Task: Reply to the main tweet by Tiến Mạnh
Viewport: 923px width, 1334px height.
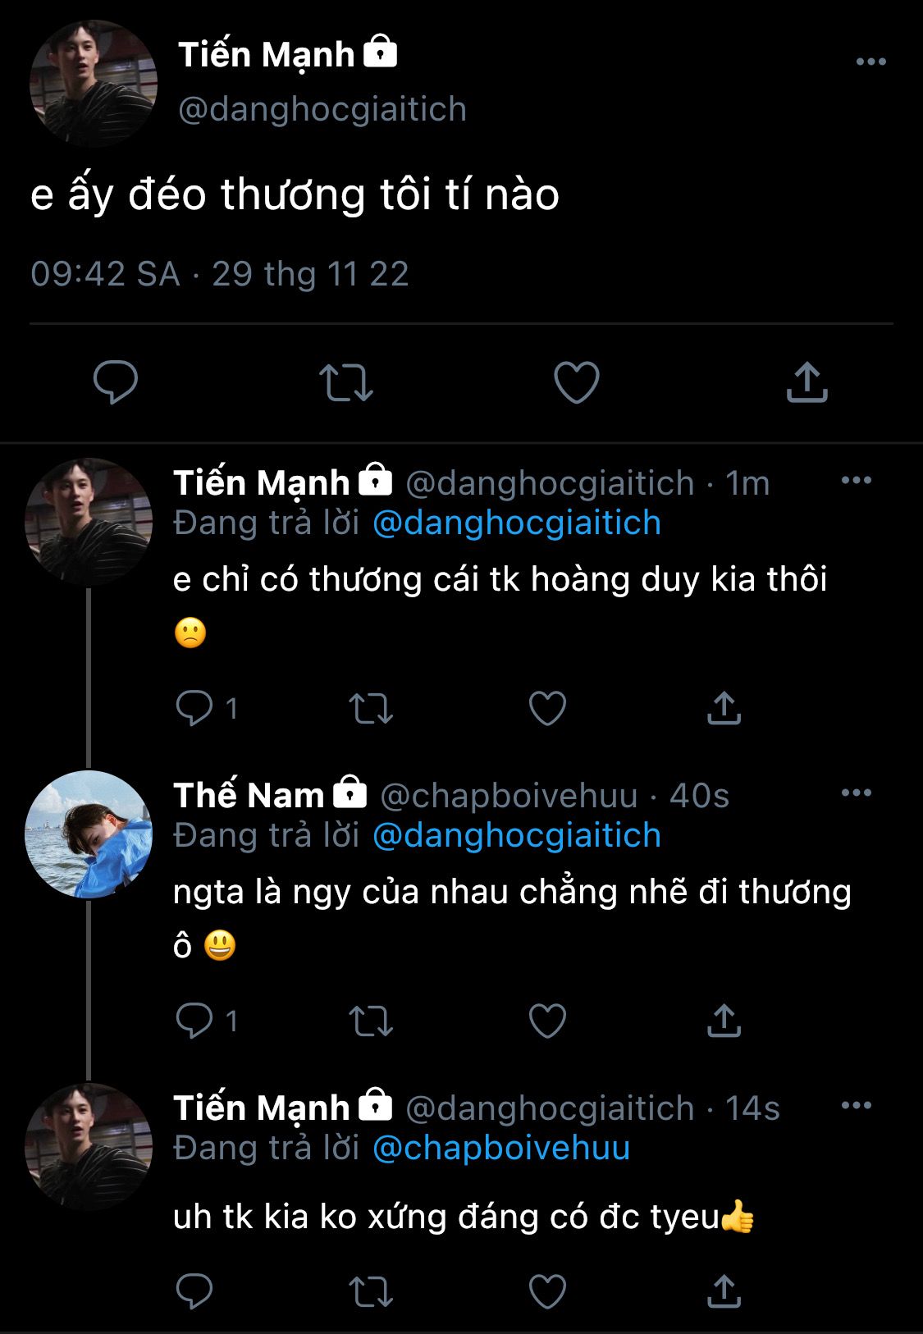Action: 115,382
